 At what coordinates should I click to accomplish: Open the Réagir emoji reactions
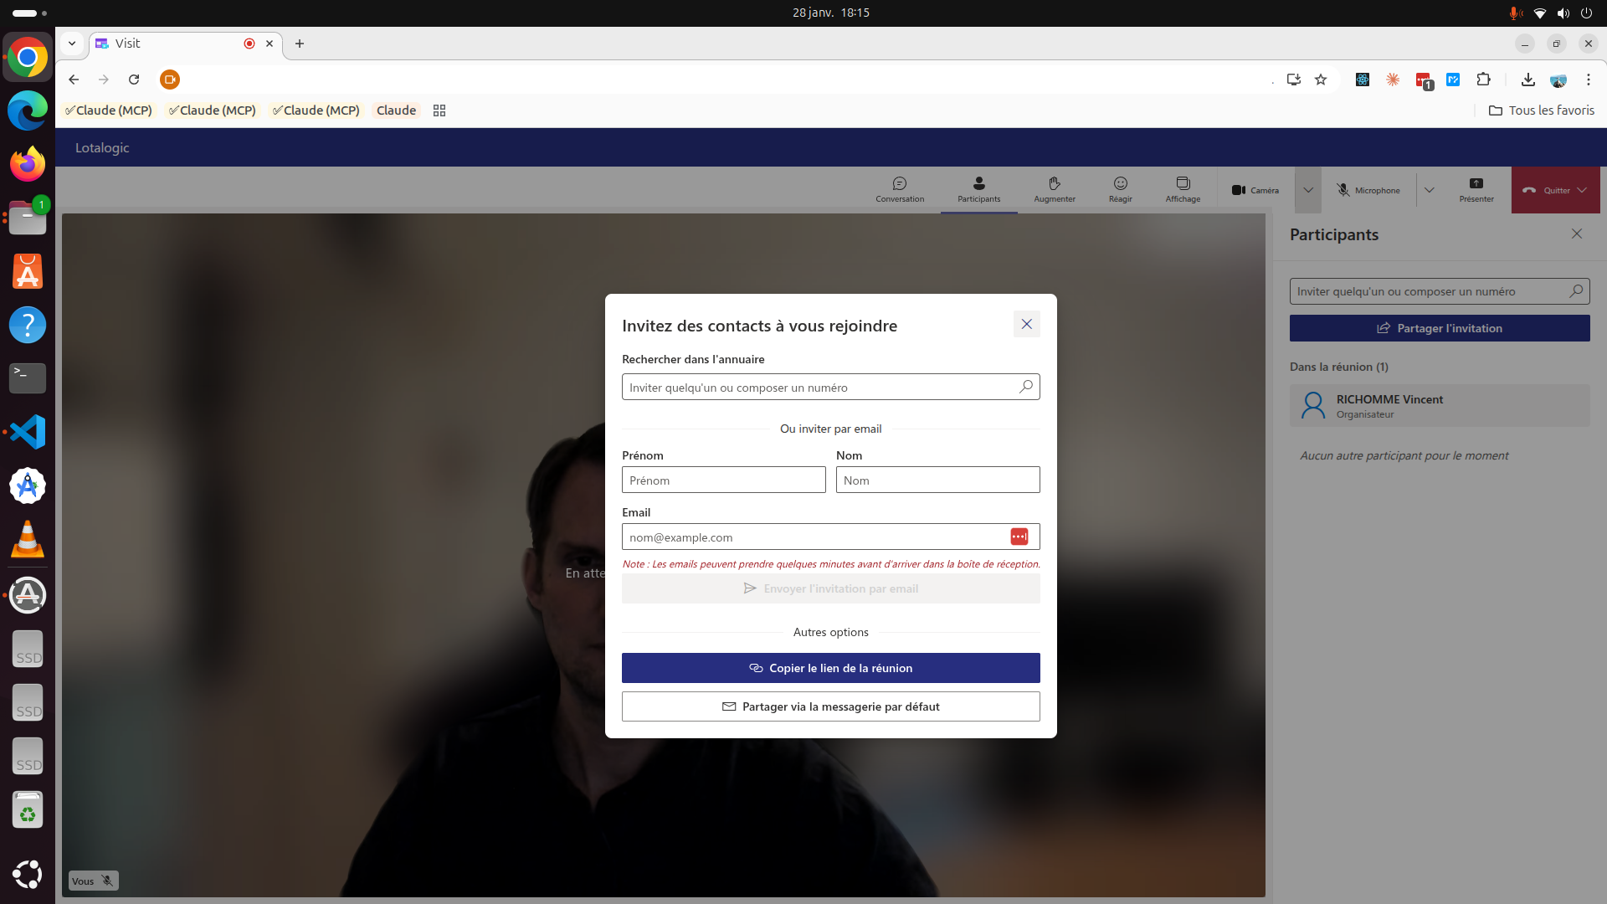(x=1120, y=190)
